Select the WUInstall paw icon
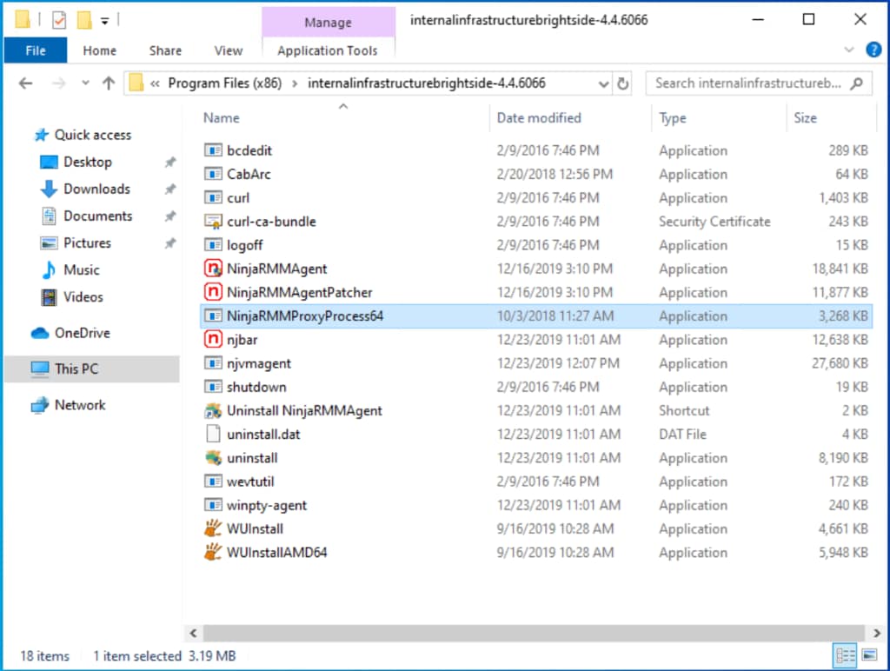The image size is (890, 671). tap(213, 528)
